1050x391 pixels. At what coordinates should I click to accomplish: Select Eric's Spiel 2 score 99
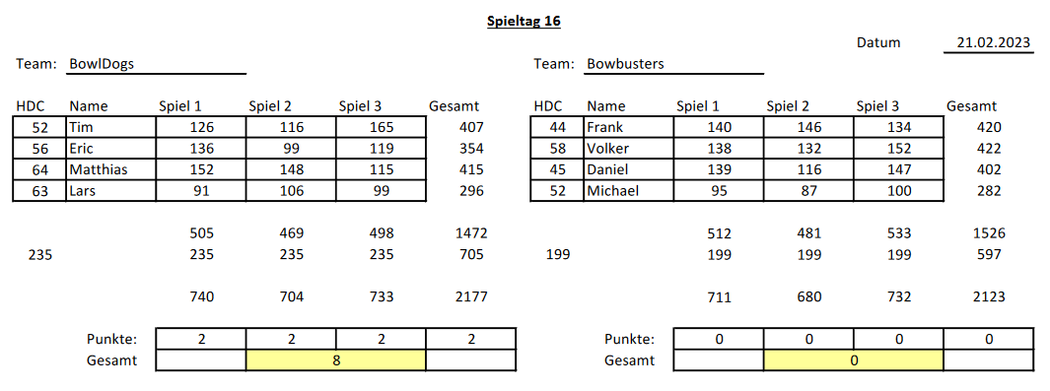pyautogui.click(x=291, y=149)
